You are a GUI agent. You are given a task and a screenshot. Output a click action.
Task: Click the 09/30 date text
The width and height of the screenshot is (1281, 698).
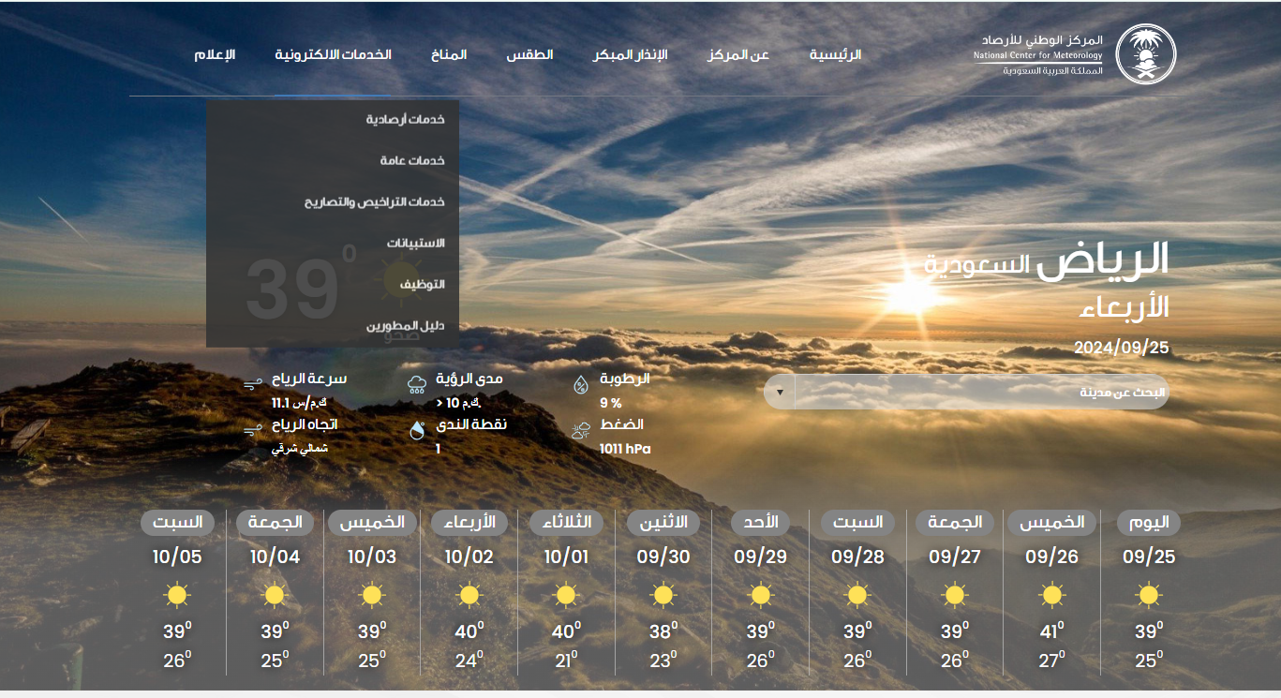pyautogui.click(x=663, y=557)
